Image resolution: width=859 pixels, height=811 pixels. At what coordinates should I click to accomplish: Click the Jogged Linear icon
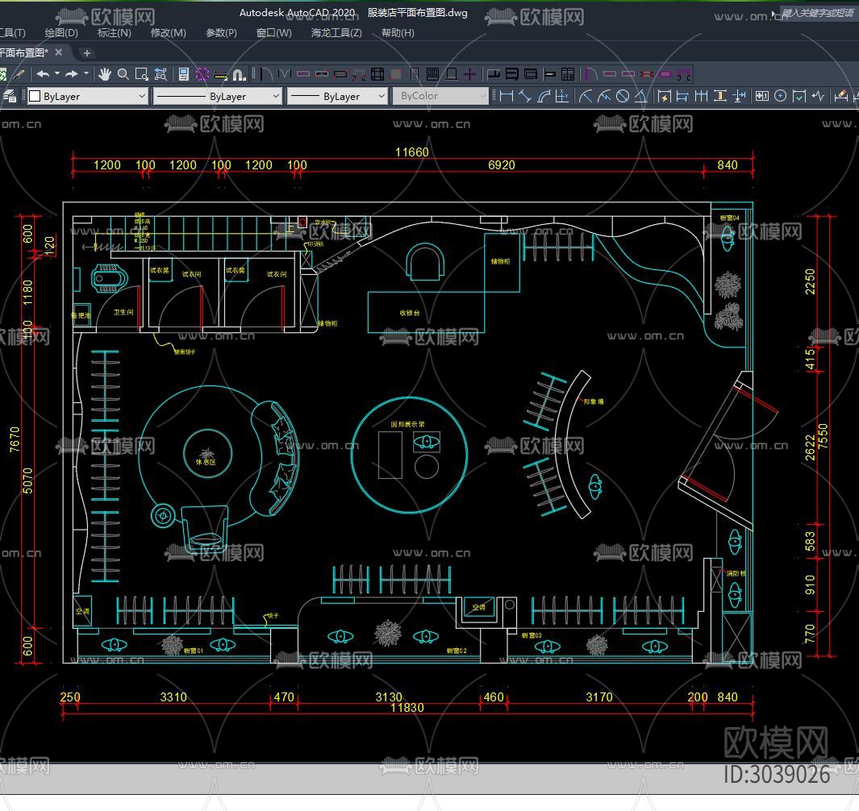(818, 97)
